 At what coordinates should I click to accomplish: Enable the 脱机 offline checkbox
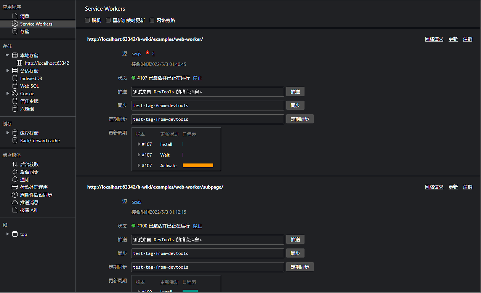[87, 20]
